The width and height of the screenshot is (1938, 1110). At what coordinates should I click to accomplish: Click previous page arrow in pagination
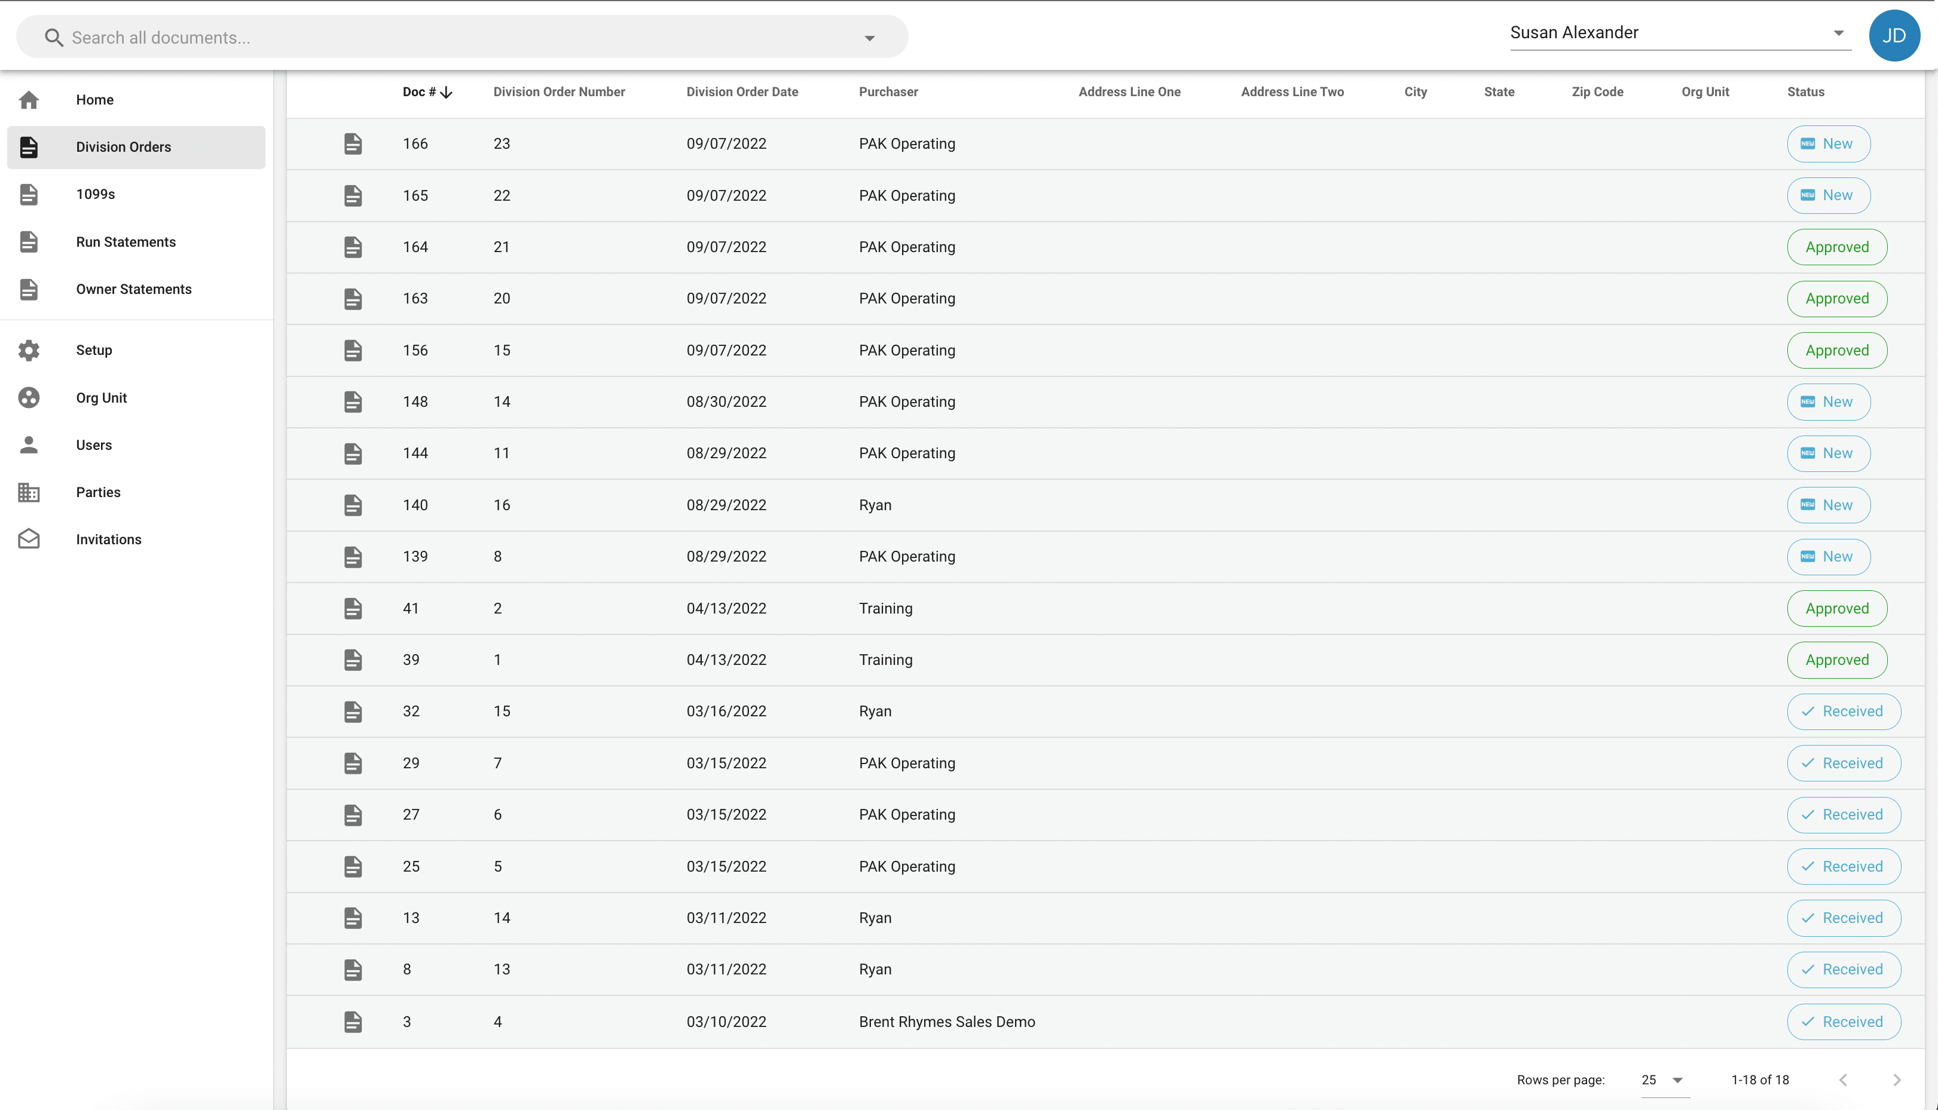[x=1844, y=1080]
